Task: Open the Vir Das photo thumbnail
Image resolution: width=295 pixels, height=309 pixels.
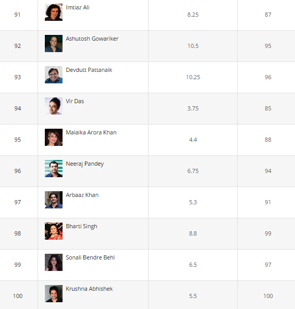Action: (54, 106)
